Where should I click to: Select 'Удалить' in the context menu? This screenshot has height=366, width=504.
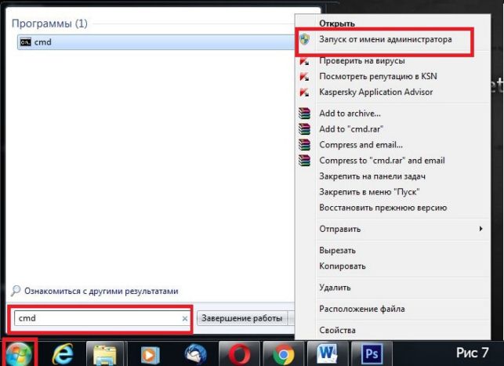335,288
